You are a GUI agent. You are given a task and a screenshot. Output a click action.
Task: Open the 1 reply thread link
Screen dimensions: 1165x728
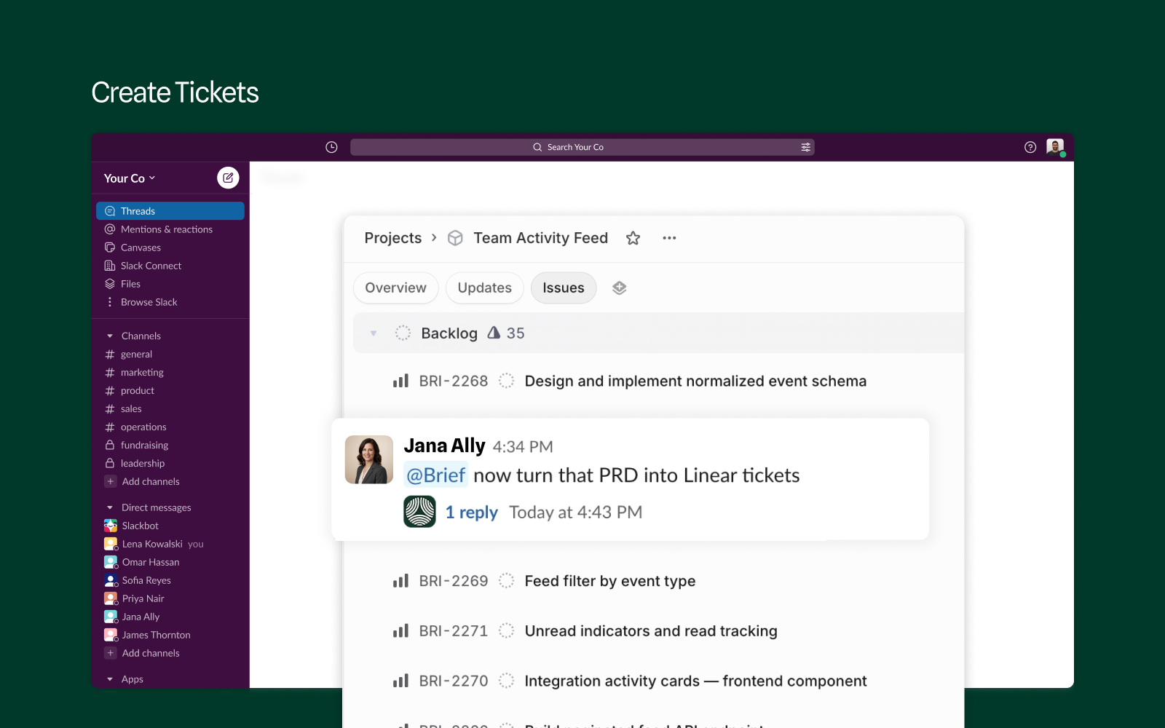tap(472, 513)
